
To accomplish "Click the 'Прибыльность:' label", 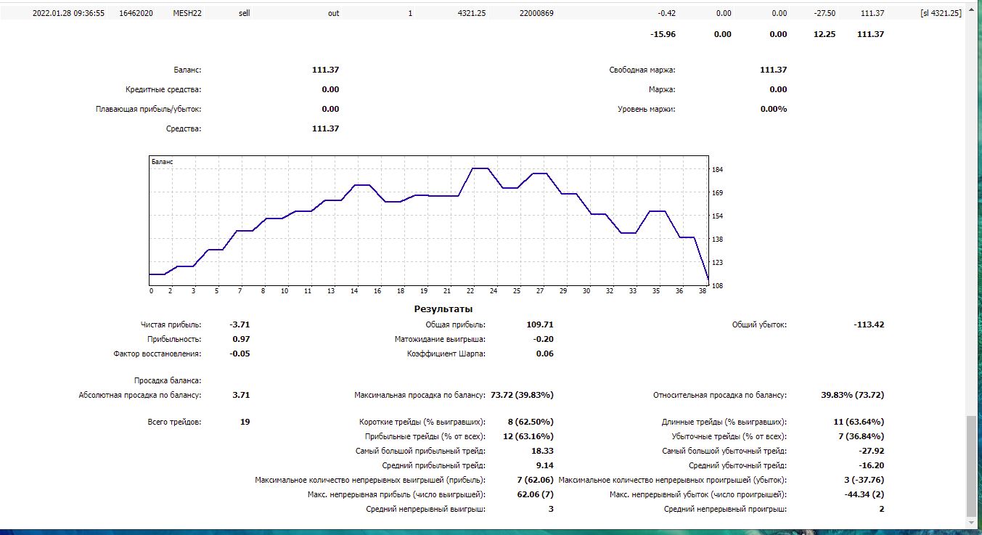I will coord(174,339).
